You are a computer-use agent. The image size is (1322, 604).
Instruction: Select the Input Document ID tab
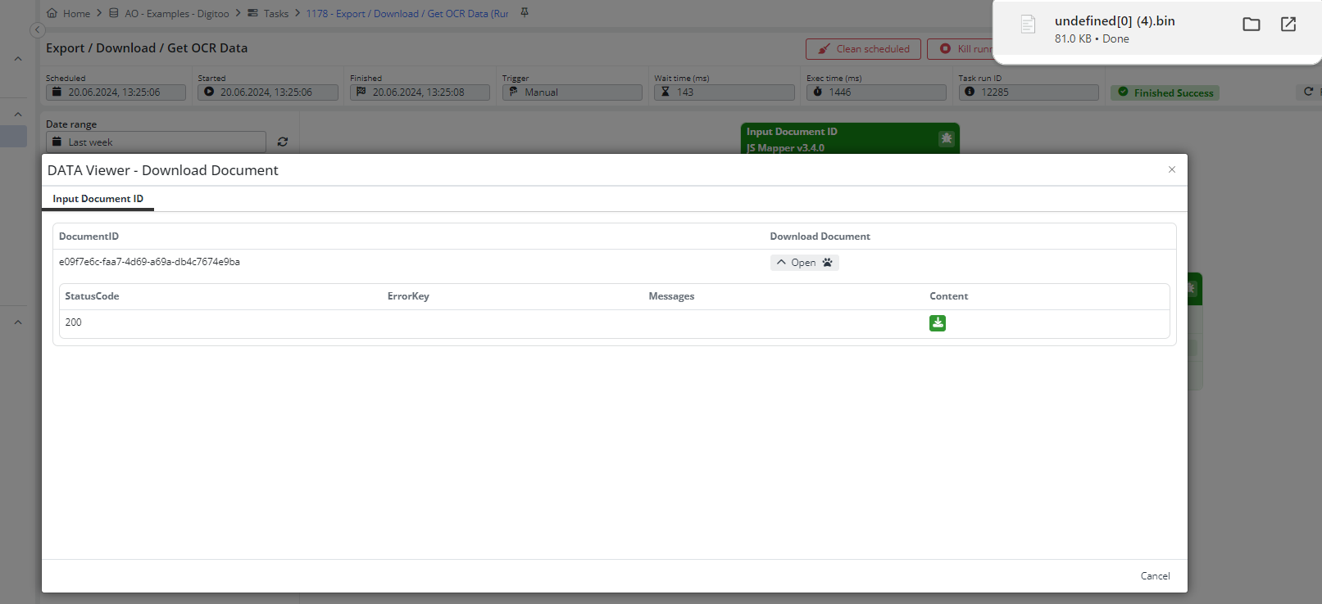pos(98,199)
